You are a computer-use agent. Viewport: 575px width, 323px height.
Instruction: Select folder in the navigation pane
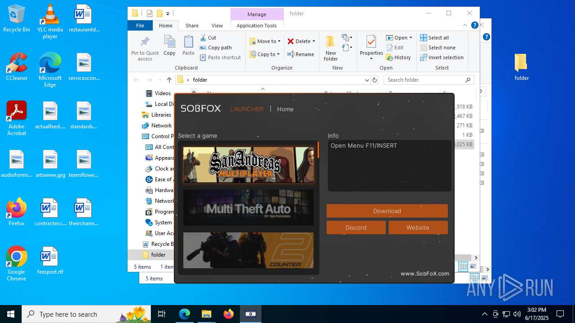pyautogui.click(x=154, y=255)
